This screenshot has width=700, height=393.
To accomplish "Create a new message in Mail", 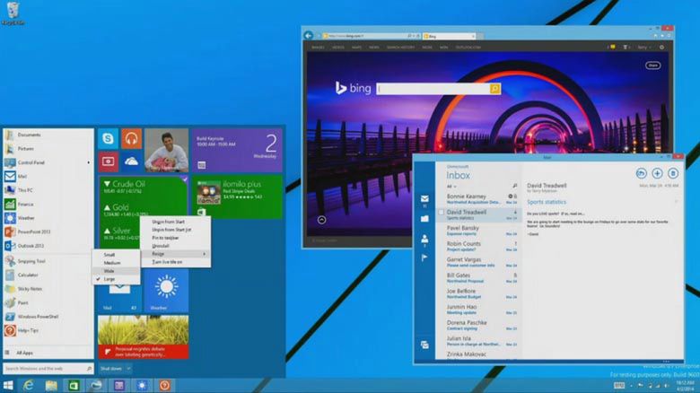I will [x=657, y=173].
